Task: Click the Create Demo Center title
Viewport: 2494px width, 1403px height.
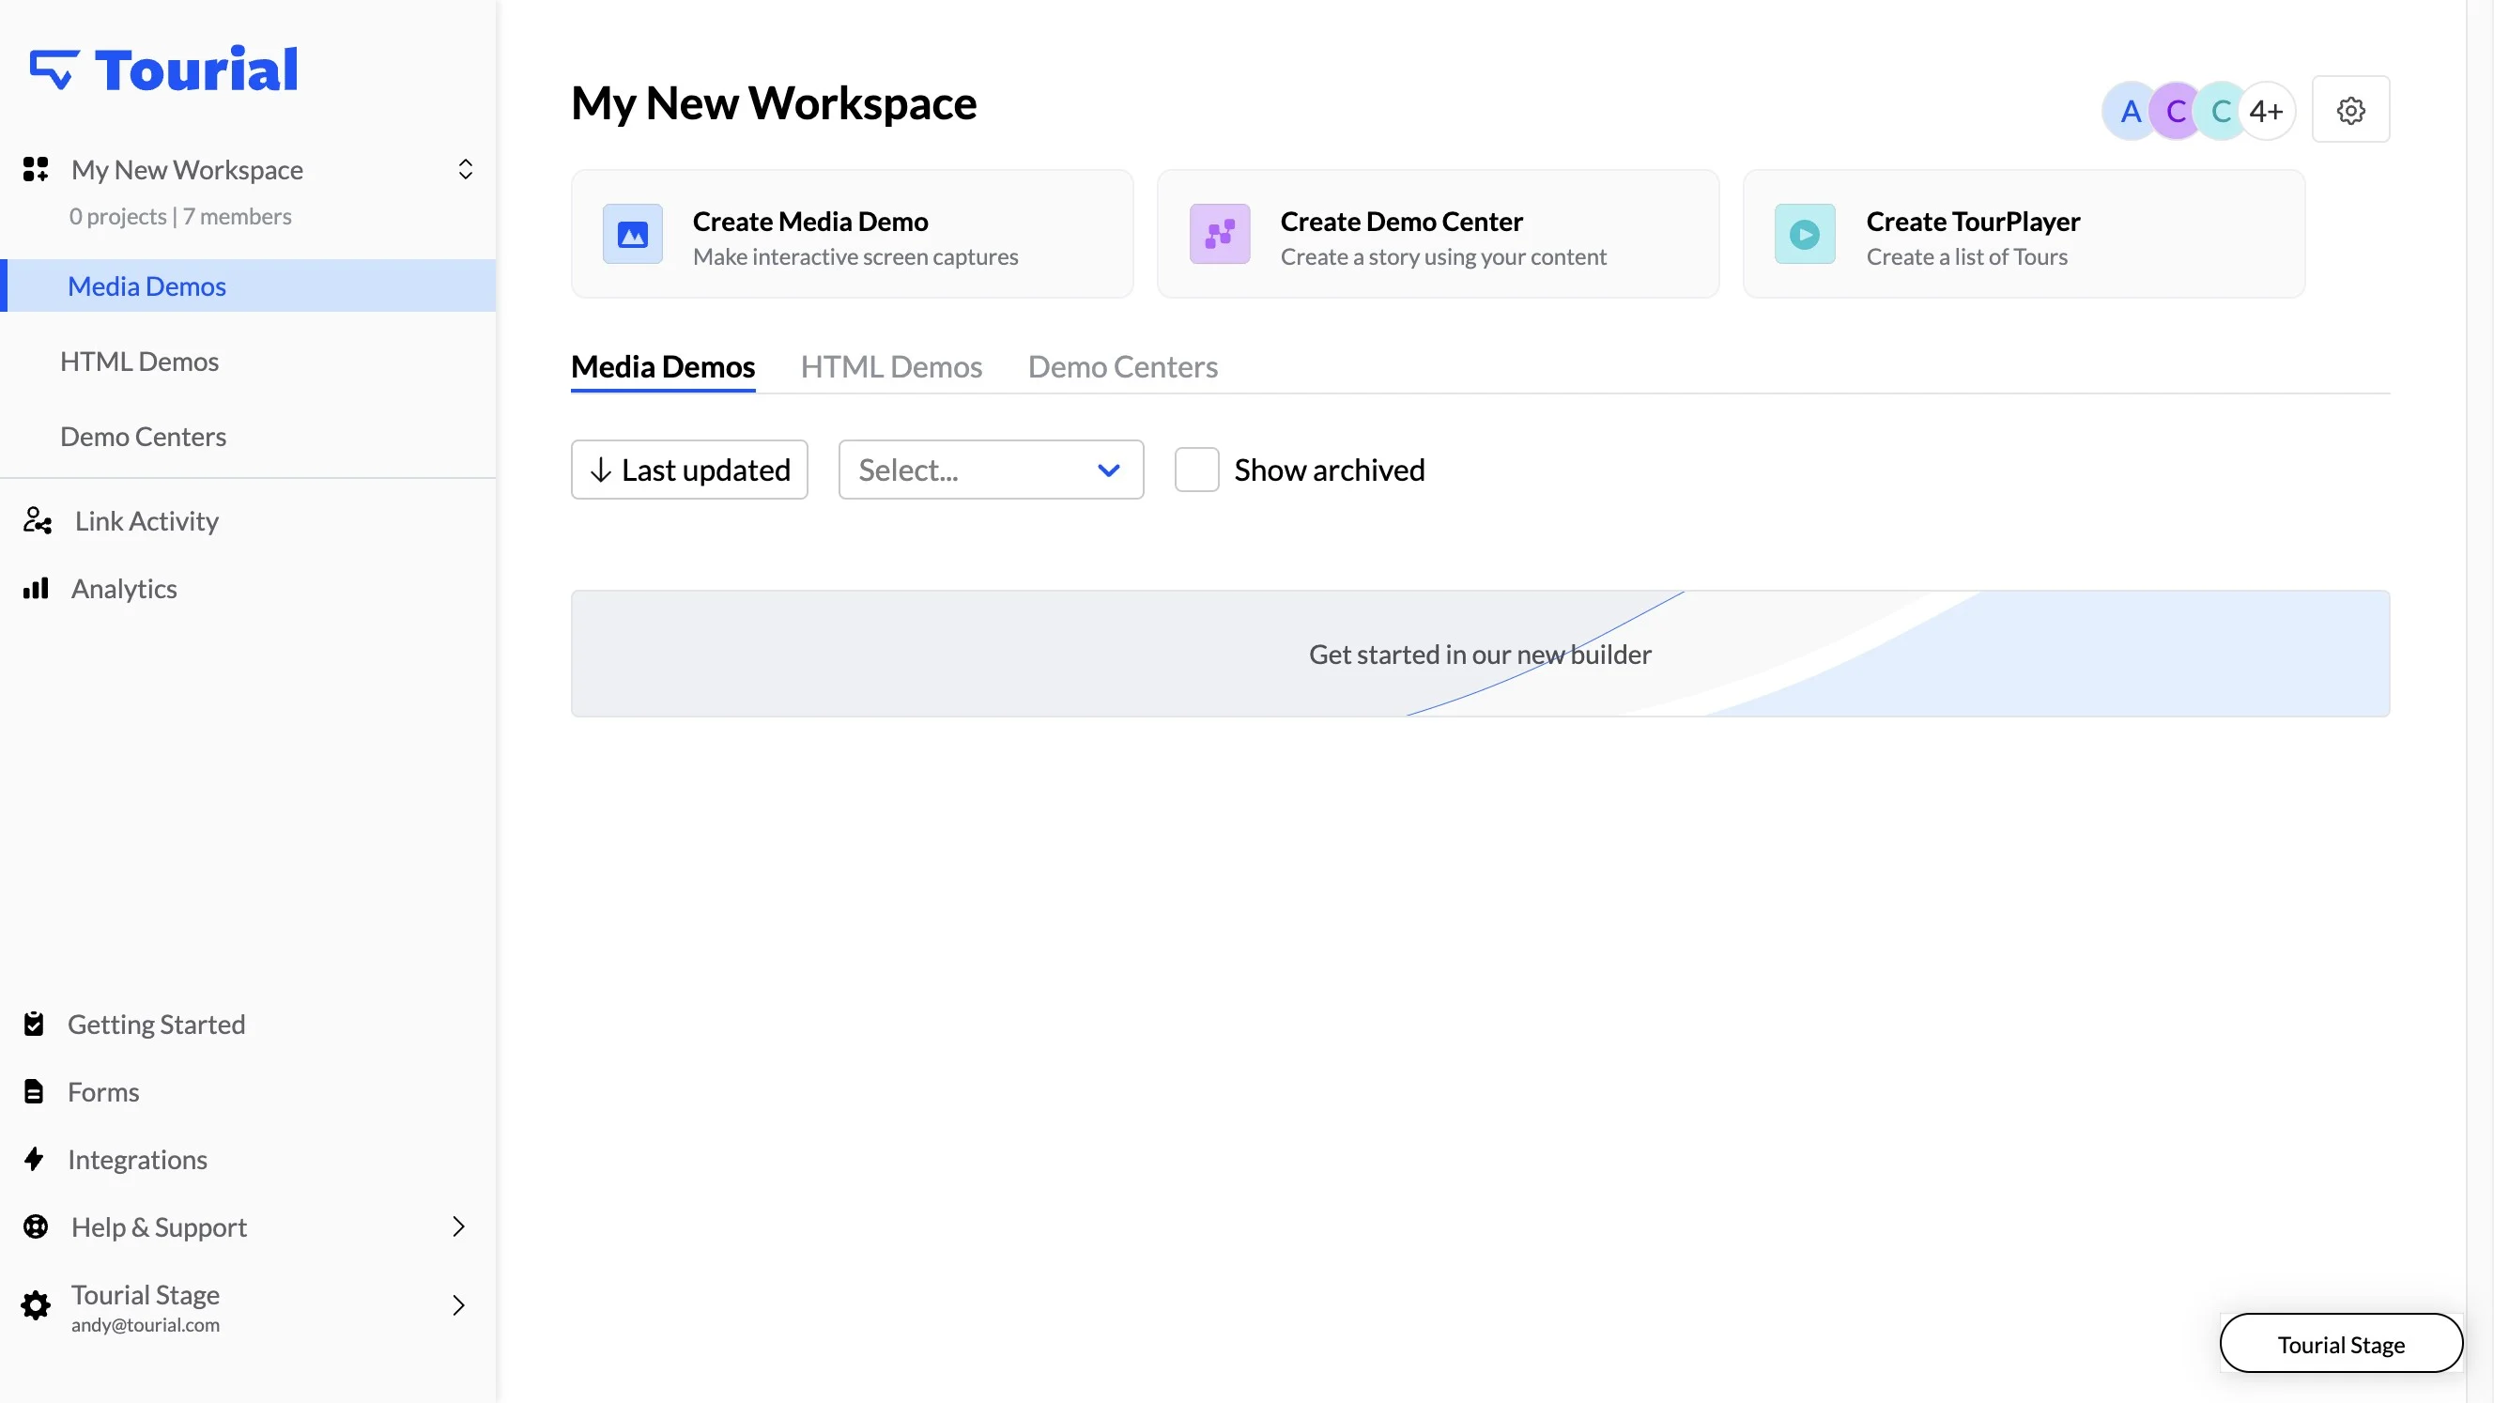Action: pos(1402,222)
